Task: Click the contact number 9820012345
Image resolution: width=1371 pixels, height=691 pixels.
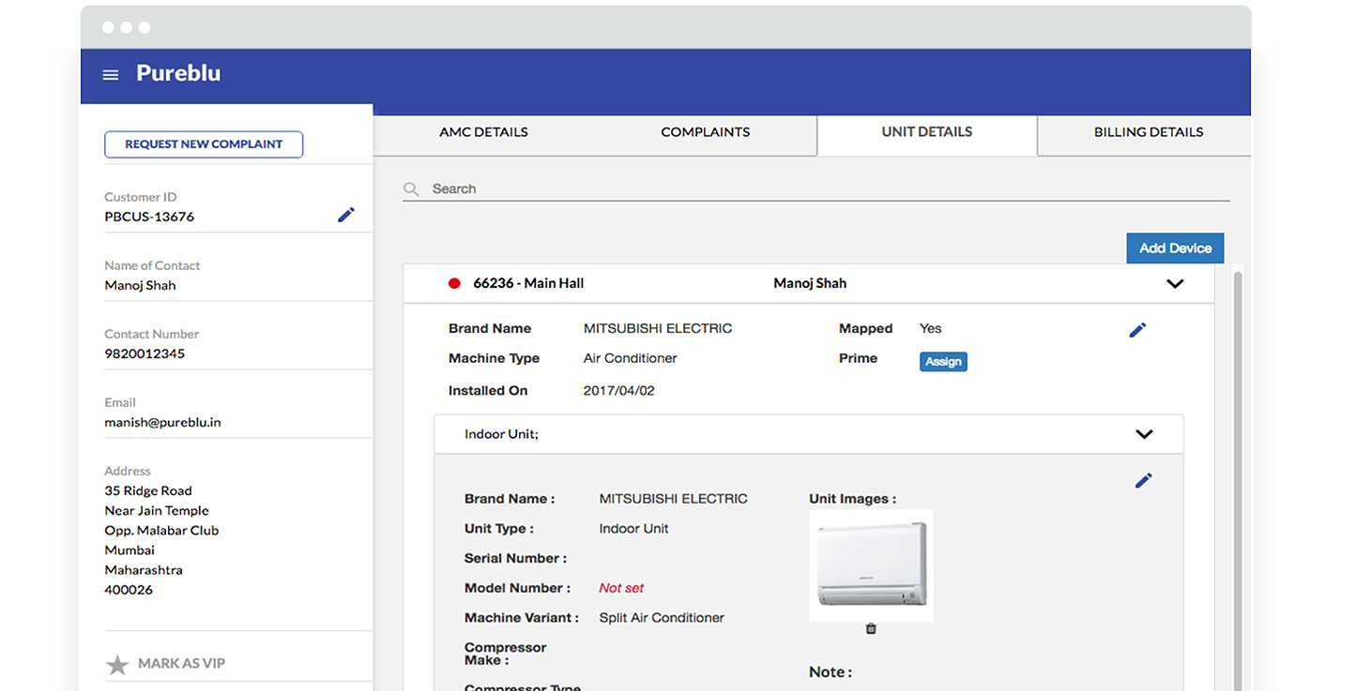Action: [145, 353]
